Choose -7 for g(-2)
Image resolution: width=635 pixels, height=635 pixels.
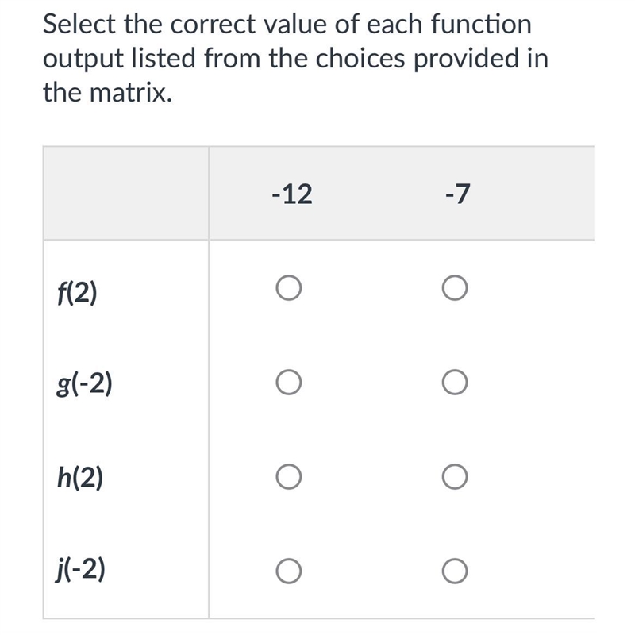(455, 383)
